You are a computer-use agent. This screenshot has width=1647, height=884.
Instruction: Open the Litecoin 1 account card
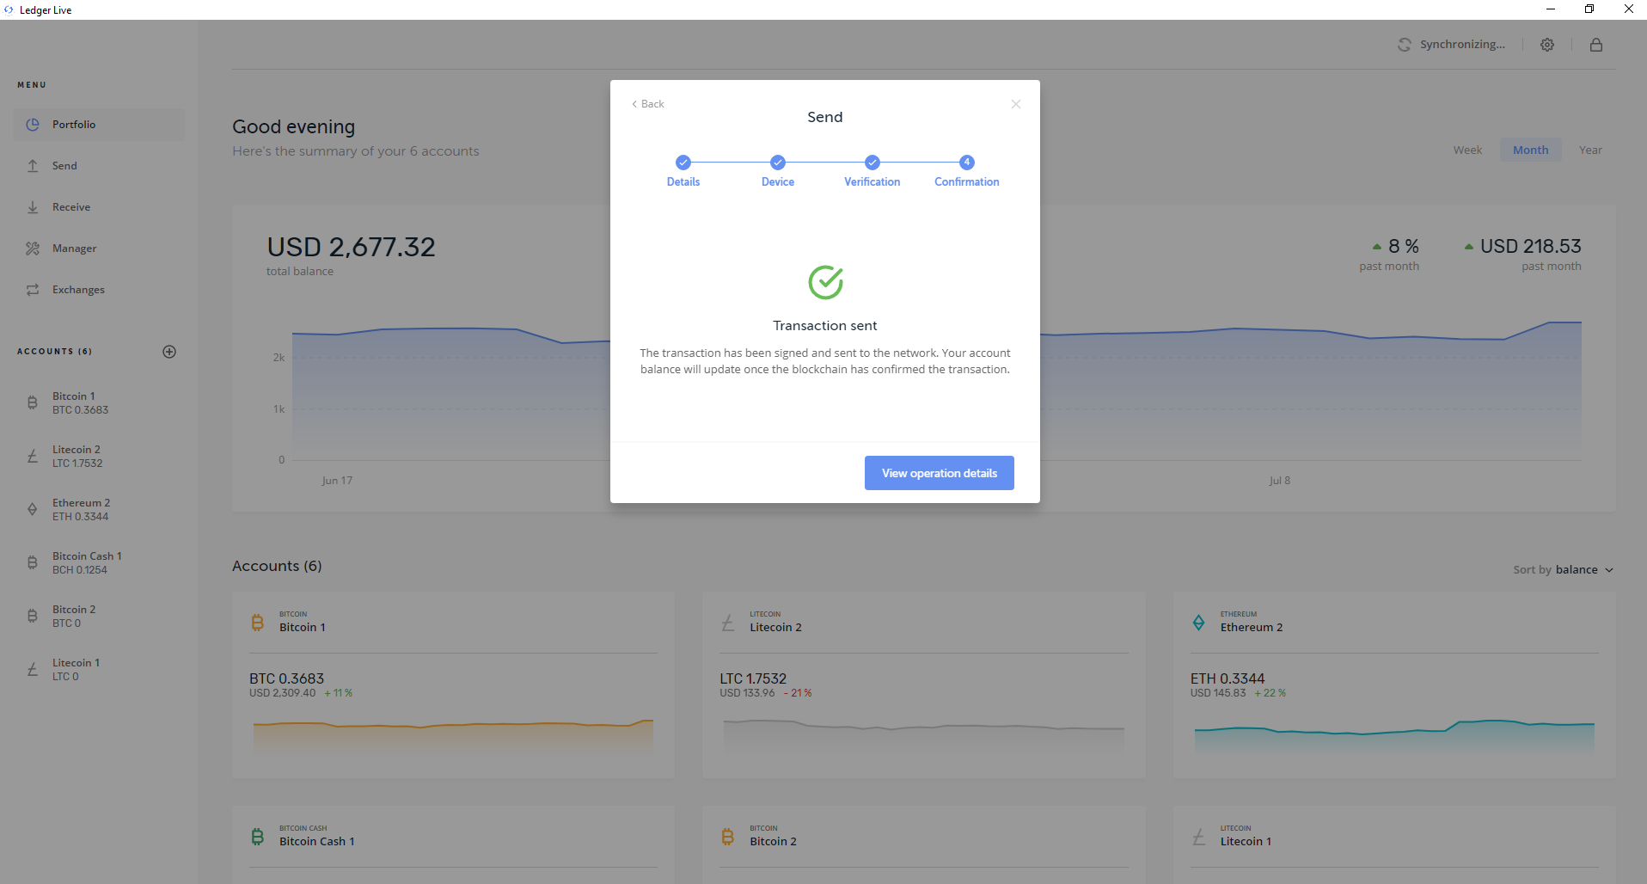point(1394,845)
